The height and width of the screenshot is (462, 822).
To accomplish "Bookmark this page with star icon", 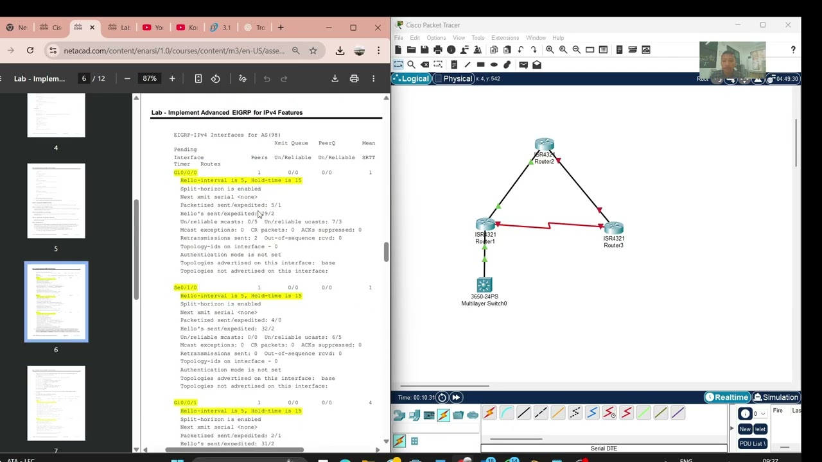I will pos(313,51).
